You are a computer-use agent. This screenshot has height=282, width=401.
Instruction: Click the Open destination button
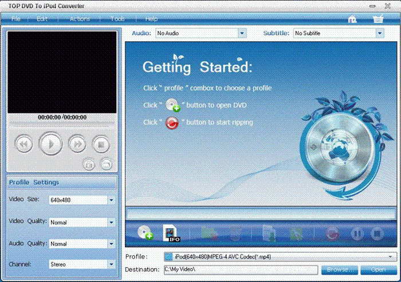pyautogui.click(x=378, y=270)
